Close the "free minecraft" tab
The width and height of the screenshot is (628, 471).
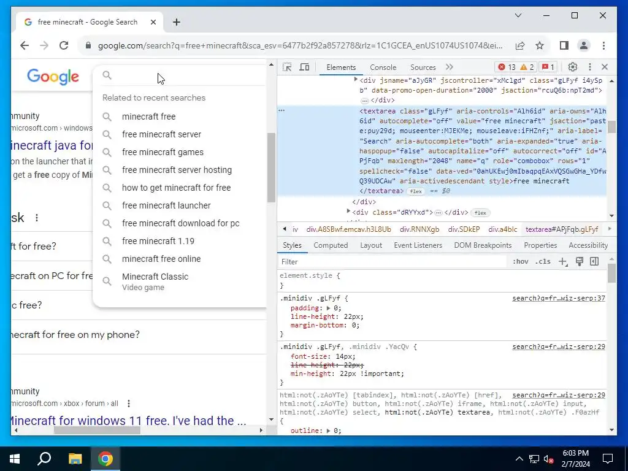point(153,22)
